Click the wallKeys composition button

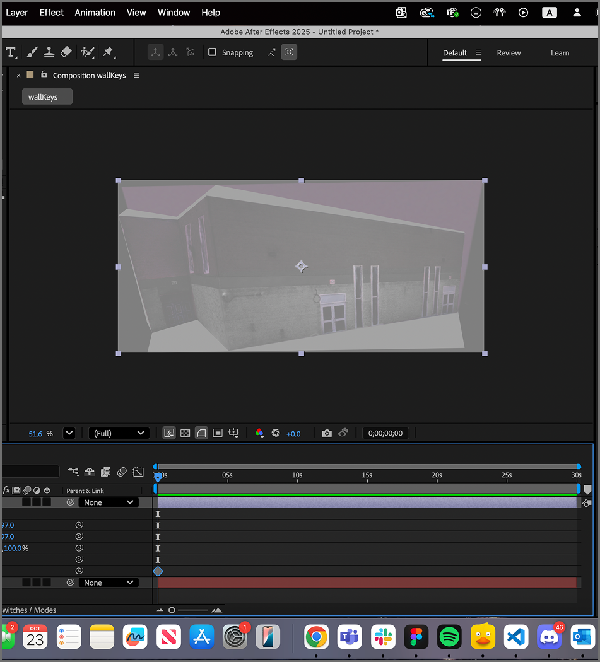click(47, 96)
